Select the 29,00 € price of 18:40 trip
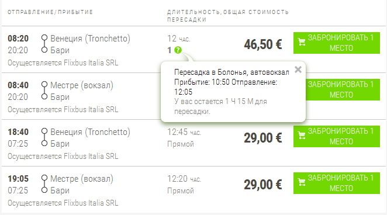 coord(263,138)
